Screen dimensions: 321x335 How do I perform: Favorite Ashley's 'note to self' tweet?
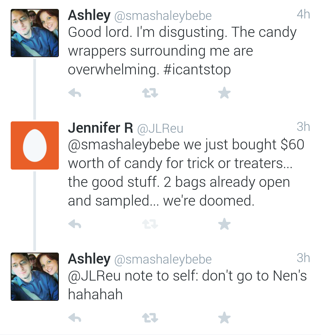[224, 318]
